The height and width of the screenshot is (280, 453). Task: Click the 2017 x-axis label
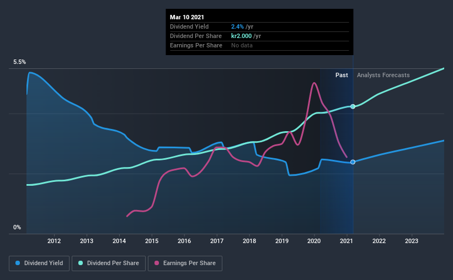217,241
